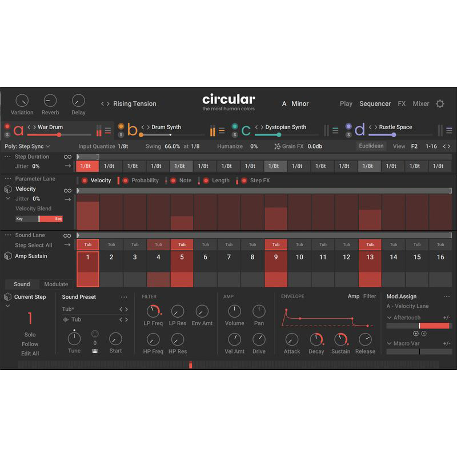Screen dimensions: 457x457
Task: Click the Velocity lane loop infinity icon
Action: coord(67,191)
